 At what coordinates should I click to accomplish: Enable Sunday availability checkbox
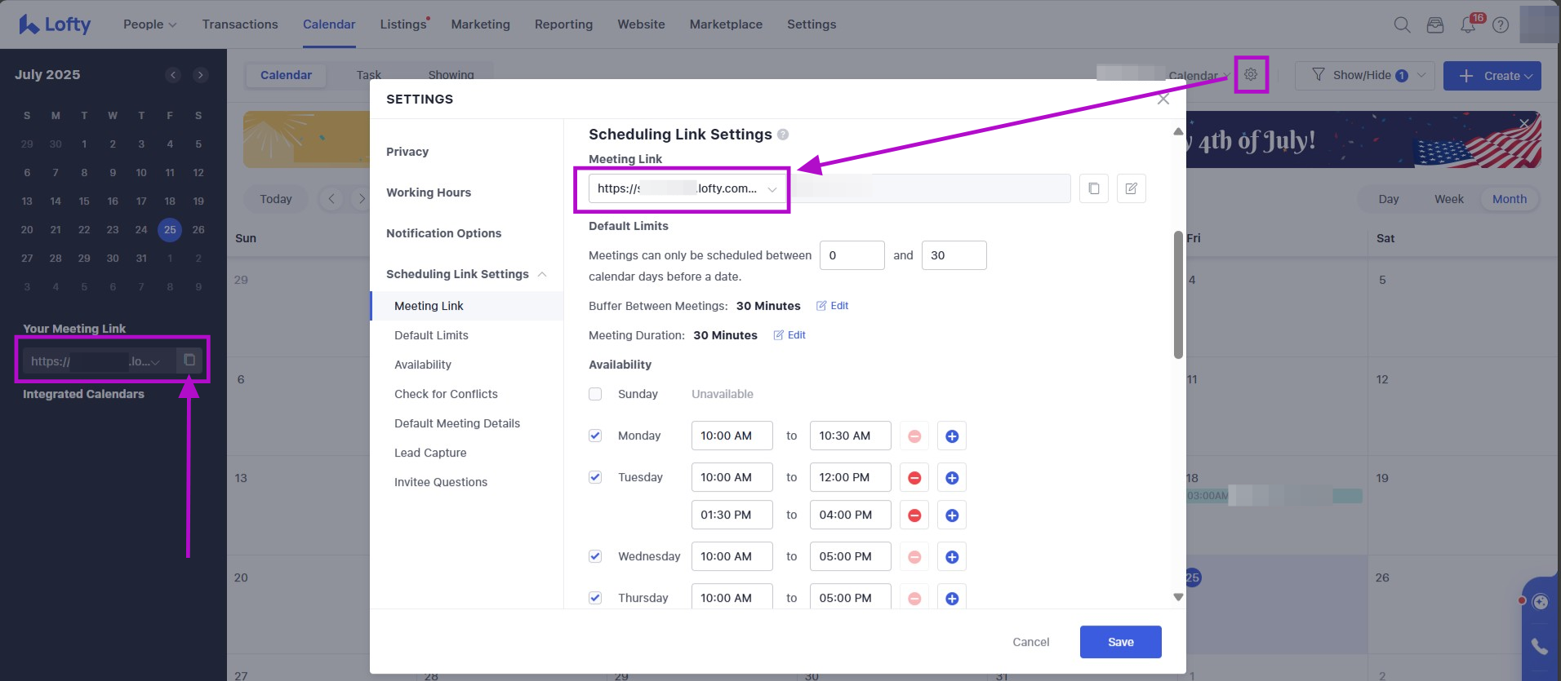(595, 394)
